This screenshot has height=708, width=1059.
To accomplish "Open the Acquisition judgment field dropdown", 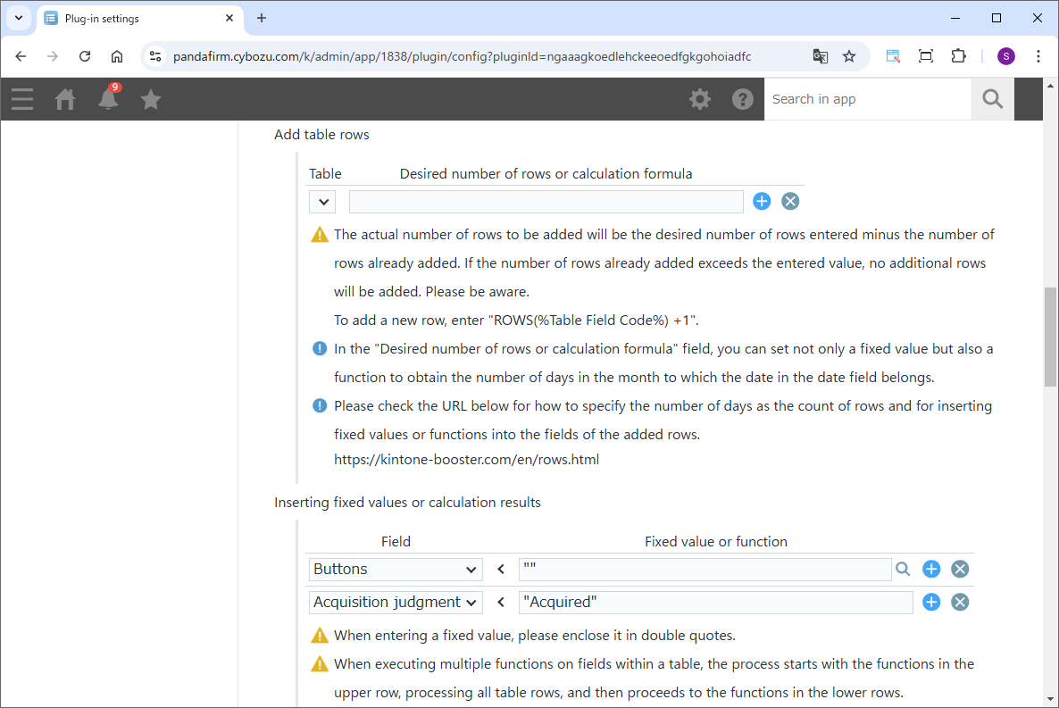I will [x=396, y=603].
